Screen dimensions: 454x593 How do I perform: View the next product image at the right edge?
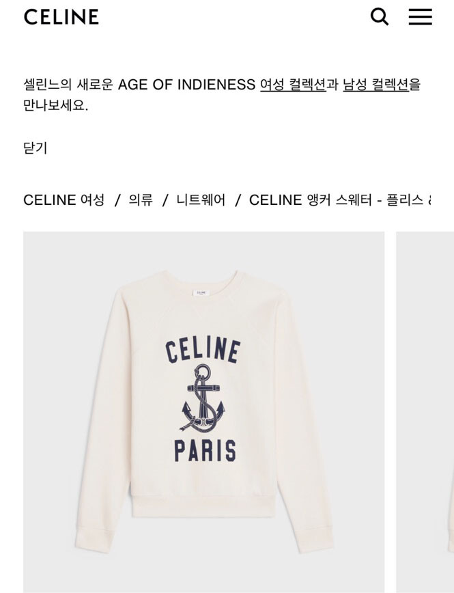[425, 412]
